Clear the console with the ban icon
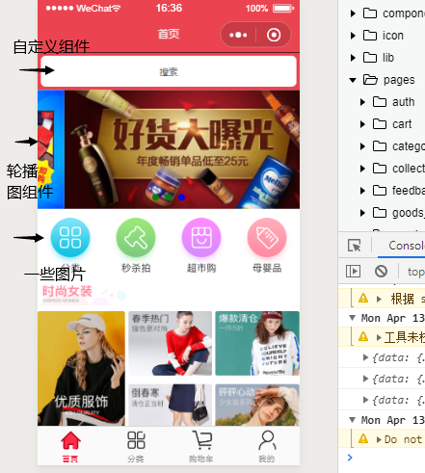Screen dimensions: 425x473 click(381, 272)
